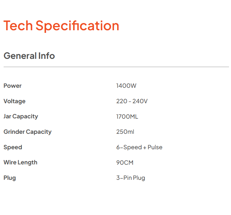The image size is (231, 215).
Task: Select the 90CM value
Action: coord(125,163)
